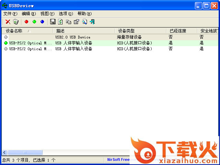220x165 pixels.
Task: Click 人体学输入设备 description in the highlighted row
Action: (x=74, y=43)
